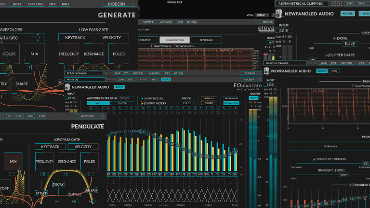370x208 pixels.
Task: Open MODERN dropdown on Add Excitement bar
Action: tap(251, 73)
